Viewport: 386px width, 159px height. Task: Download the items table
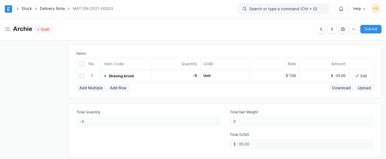tap(341, 88)
